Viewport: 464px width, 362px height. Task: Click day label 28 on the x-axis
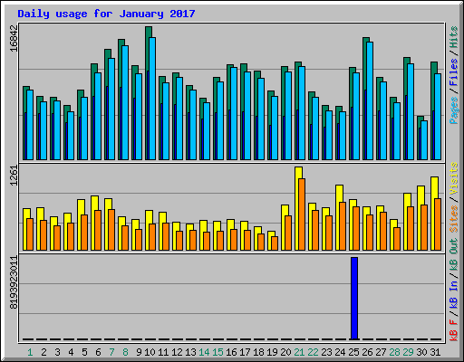click(394, 352)
